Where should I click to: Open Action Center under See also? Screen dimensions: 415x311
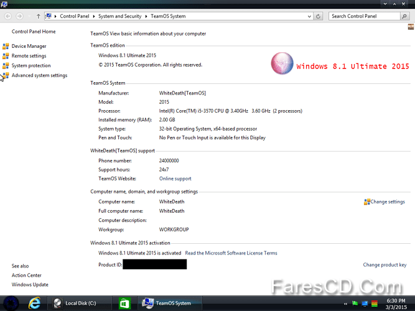click(27, 276)
